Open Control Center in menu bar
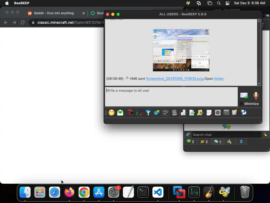270x203 pixels. (228, 3)
